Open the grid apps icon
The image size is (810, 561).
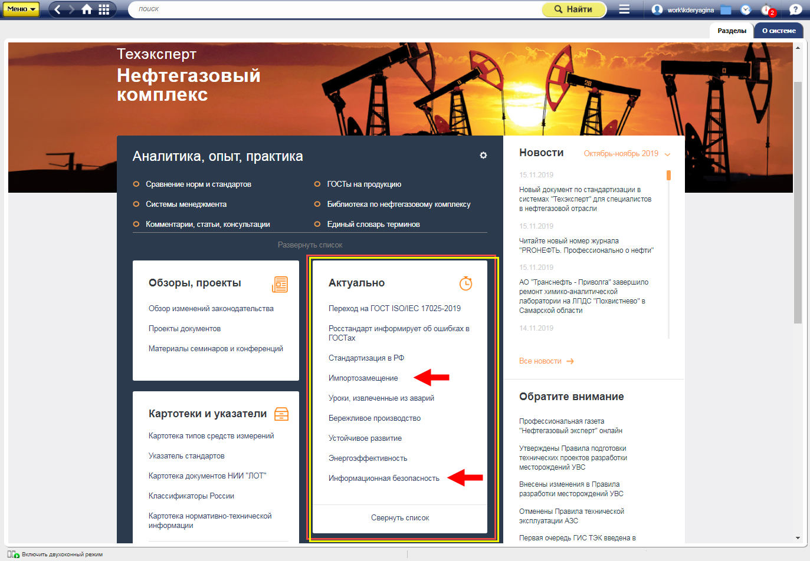tap(104, 9)
